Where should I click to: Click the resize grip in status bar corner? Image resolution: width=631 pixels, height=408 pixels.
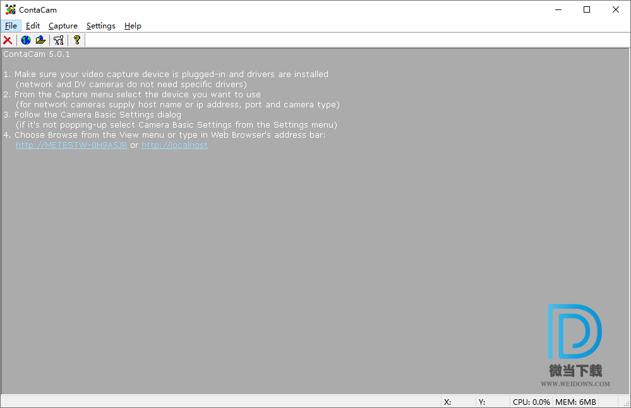pos(625,403)
